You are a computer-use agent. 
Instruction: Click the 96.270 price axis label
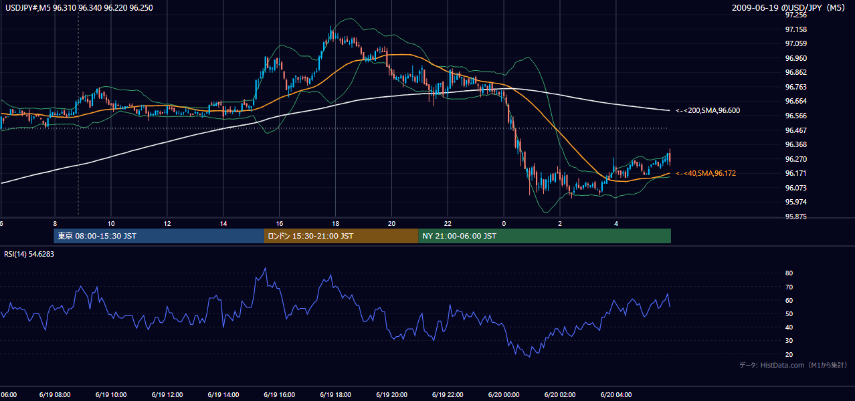(x=796, y=159)
